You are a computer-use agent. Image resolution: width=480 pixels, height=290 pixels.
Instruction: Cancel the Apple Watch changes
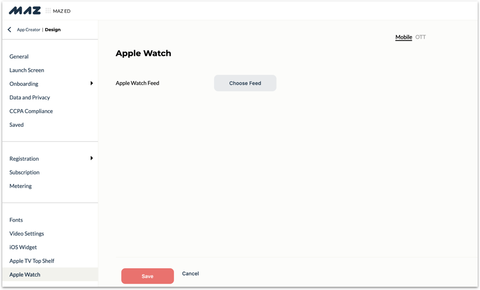190,273
